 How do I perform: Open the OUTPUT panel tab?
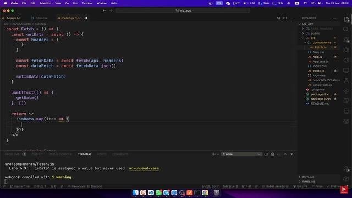37,154
